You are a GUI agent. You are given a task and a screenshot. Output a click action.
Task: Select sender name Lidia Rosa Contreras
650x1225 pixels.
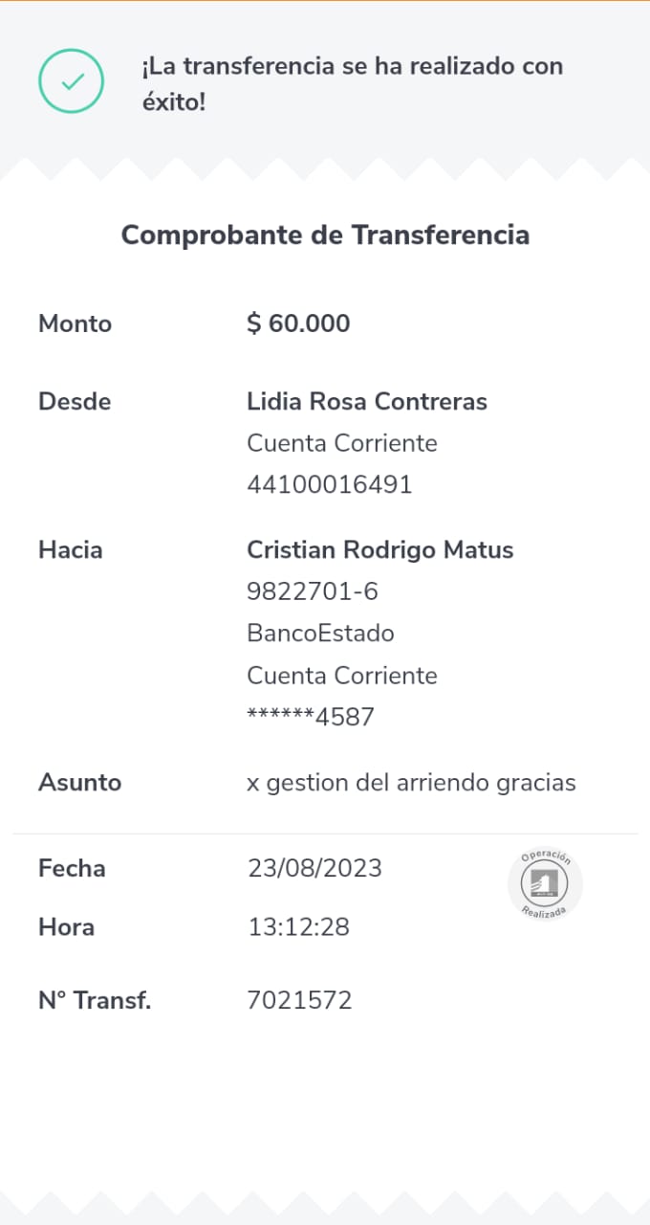[367, 401]
